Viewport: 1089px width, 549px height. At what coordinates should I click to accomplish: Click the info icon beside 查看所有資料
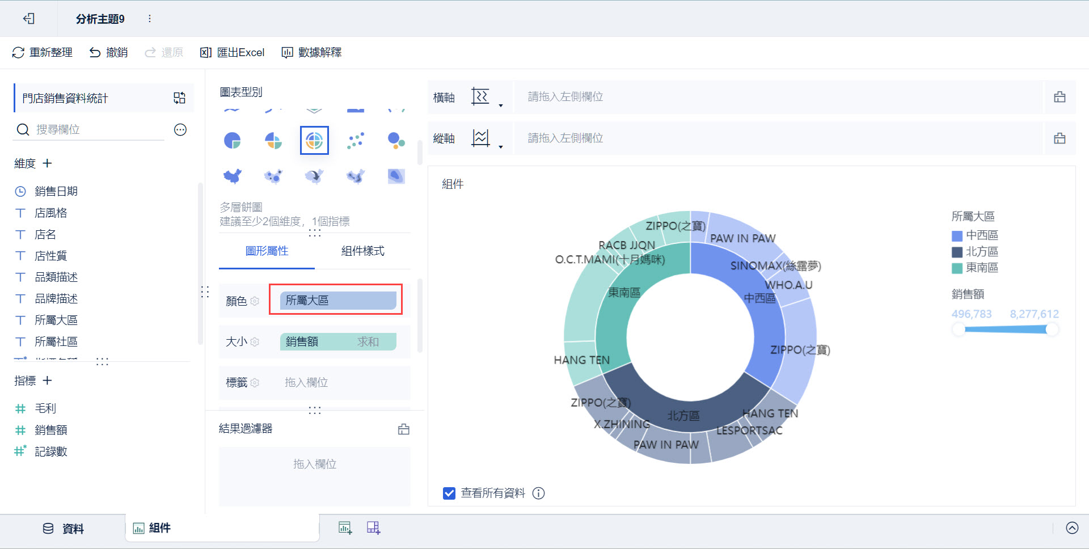pyautogui.click(x=539, y=493)
